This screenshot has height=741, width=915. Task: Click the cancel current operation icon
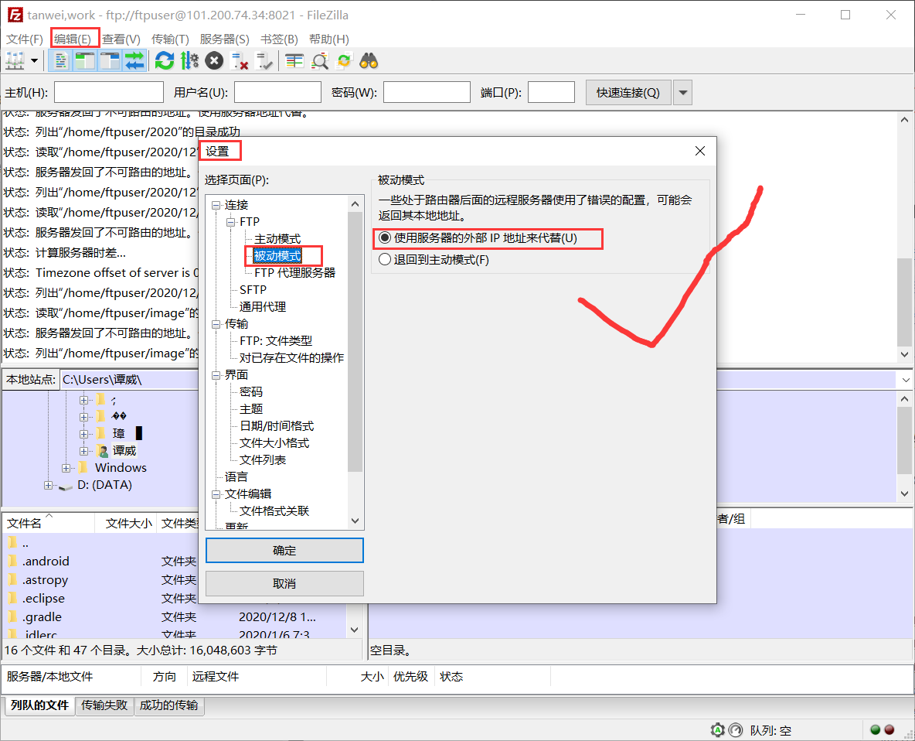pos(214,61)
